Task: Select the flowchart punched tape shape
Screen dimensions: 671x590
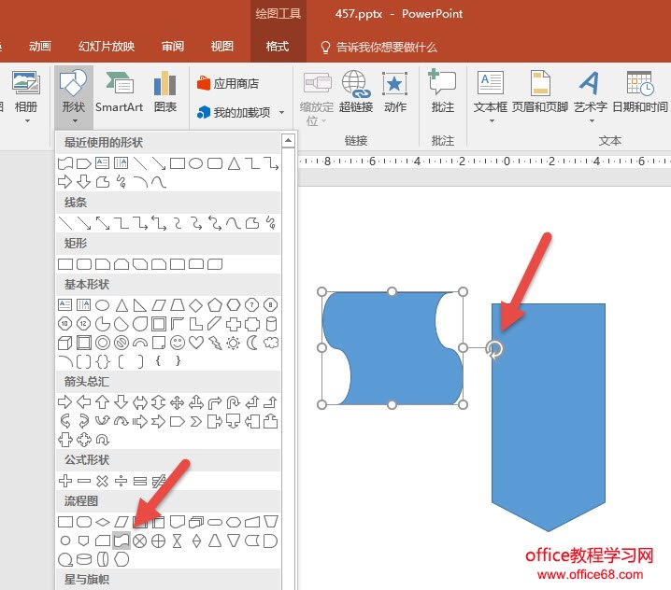Action: [x=121, y=540]
